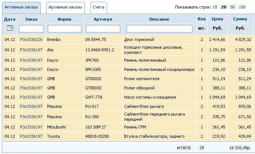Viewport: 255px width, 154px height.
Task: Switch to the Архивные заказы tab
Action: tap(65, 7)
